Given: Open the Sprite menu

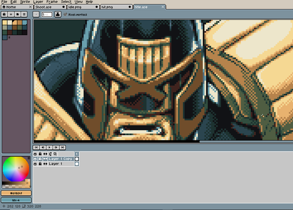Looking at the screenshot, I should 25,2.
